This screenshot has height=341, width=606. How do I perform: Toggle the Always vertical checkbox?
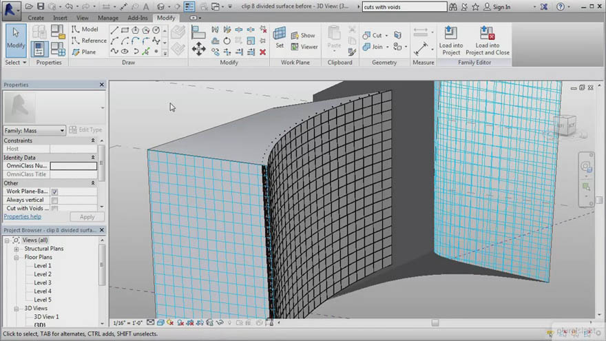[54, 200]
